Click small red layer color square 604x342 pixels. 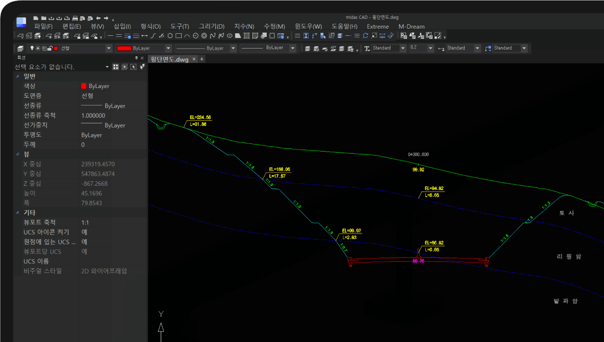tap(56, 48)
